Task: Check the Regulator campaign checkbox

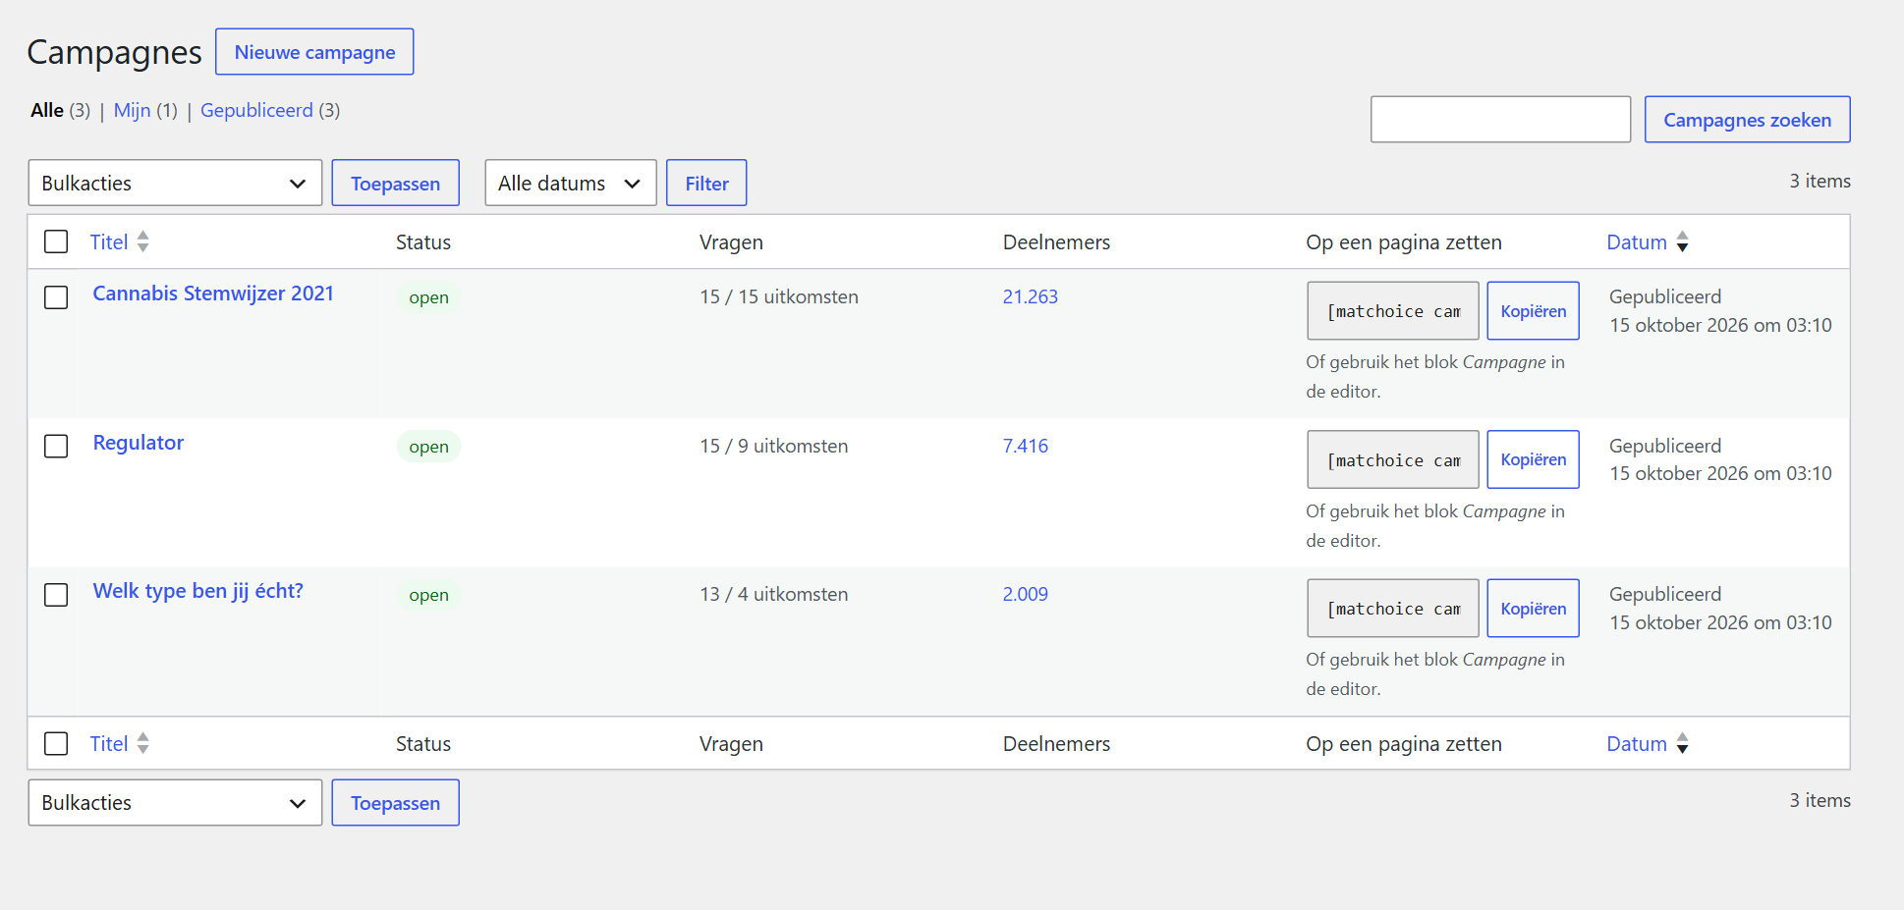Action: pos(56,446)
